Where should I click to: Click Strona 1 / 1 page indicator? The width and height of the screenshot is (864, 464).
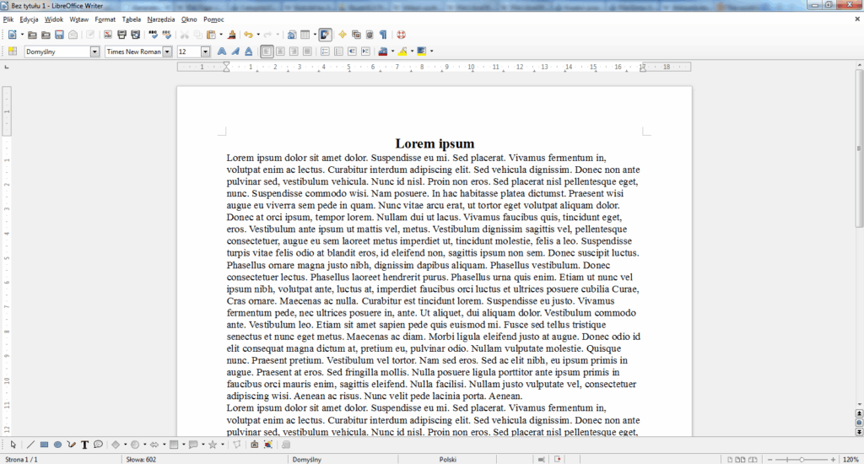point(21,459)
